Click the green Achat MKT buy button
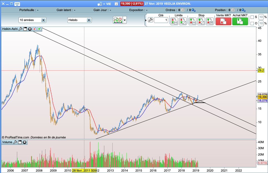 [x=240, y=21]
